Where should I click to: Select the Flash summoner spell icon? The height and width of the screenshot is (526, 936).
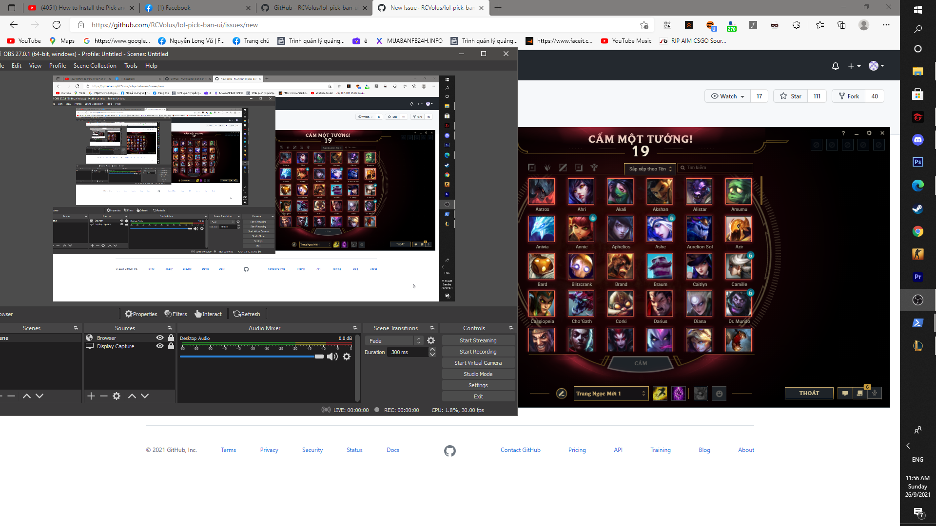[660, 393]
